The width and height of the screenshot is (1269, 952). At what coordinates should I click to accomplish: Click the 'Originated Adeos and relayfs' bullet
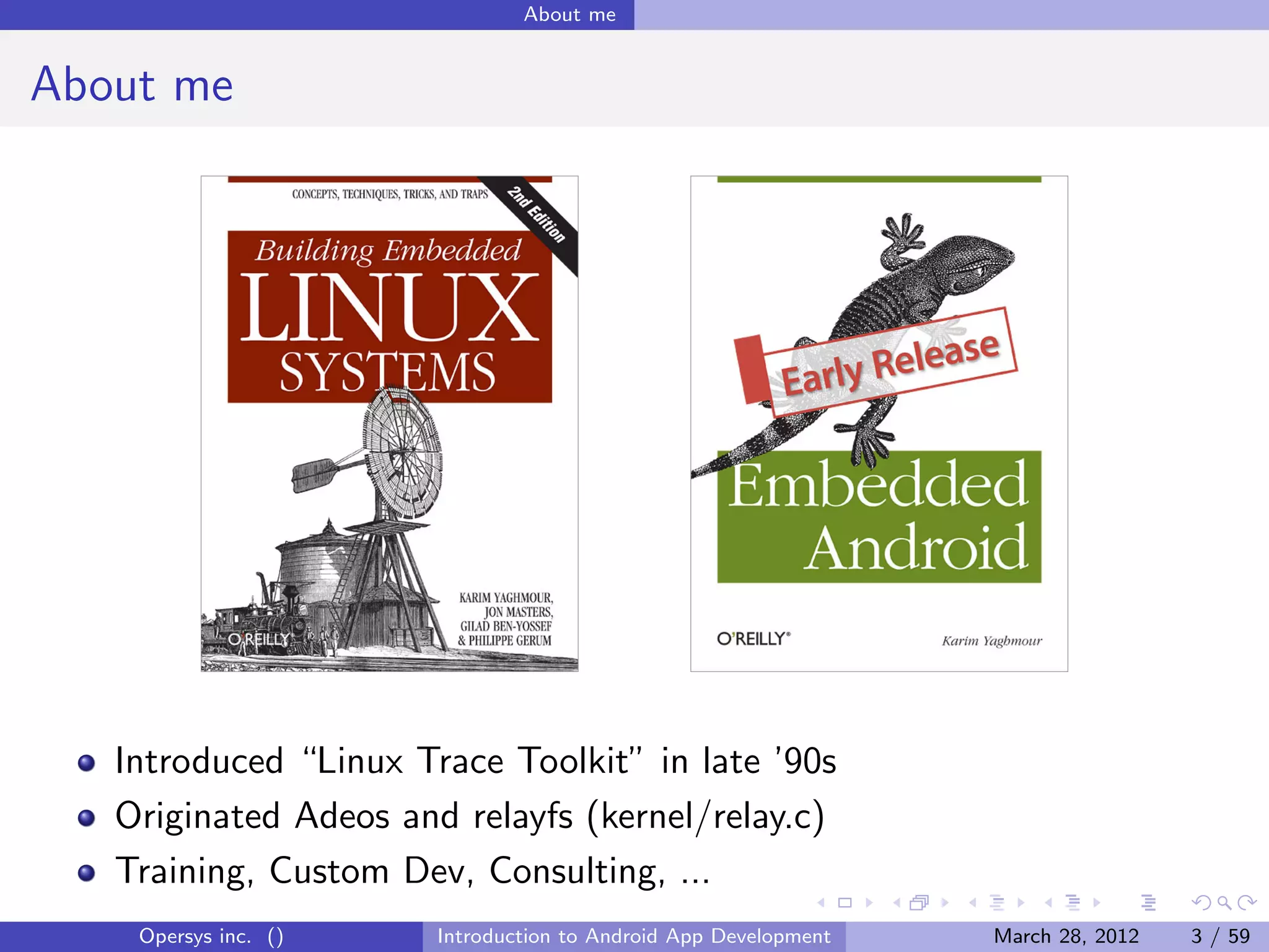pyautogui.click(x=470, y=816)
